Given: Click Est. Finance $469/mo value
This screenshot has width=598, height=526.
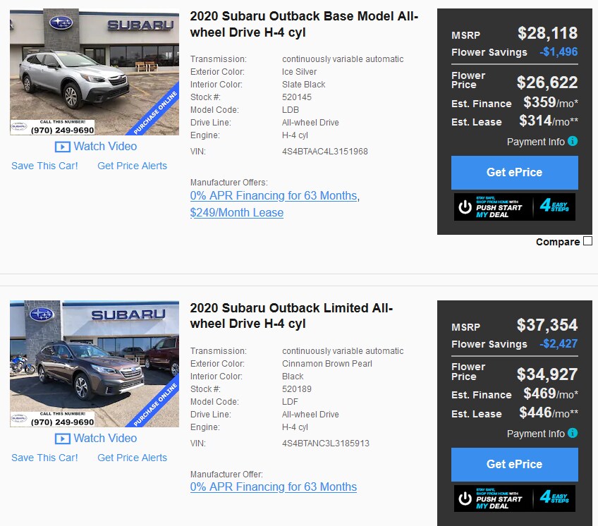Looking at the screenshot, I should click(551, 393).
